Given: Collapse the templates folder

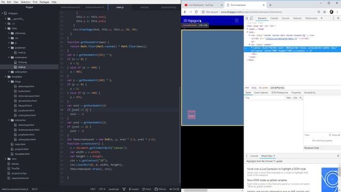Looking at the screenshot, I should click(6, 77).
